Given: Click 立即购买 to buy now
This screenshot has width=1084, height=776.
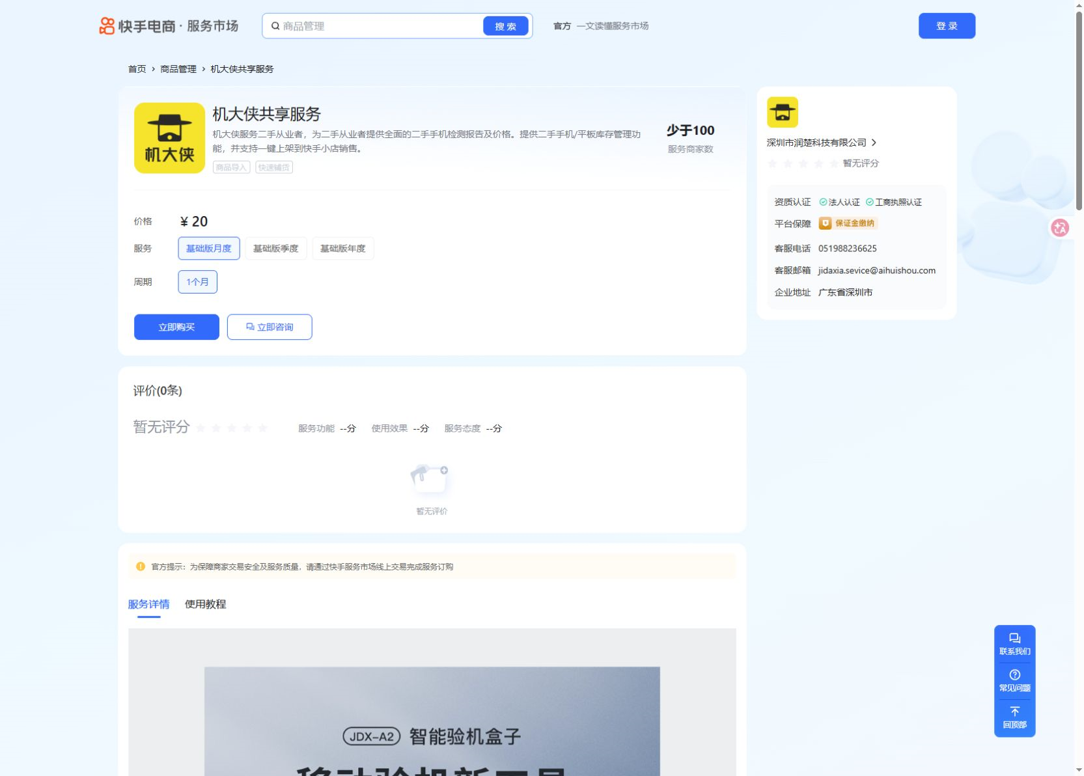Looking at the screenshot, I should [176, 327].
